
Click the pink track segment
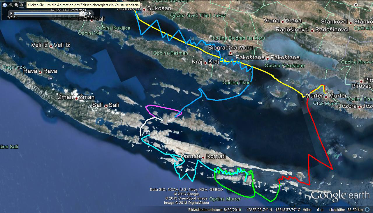point(163,108)
